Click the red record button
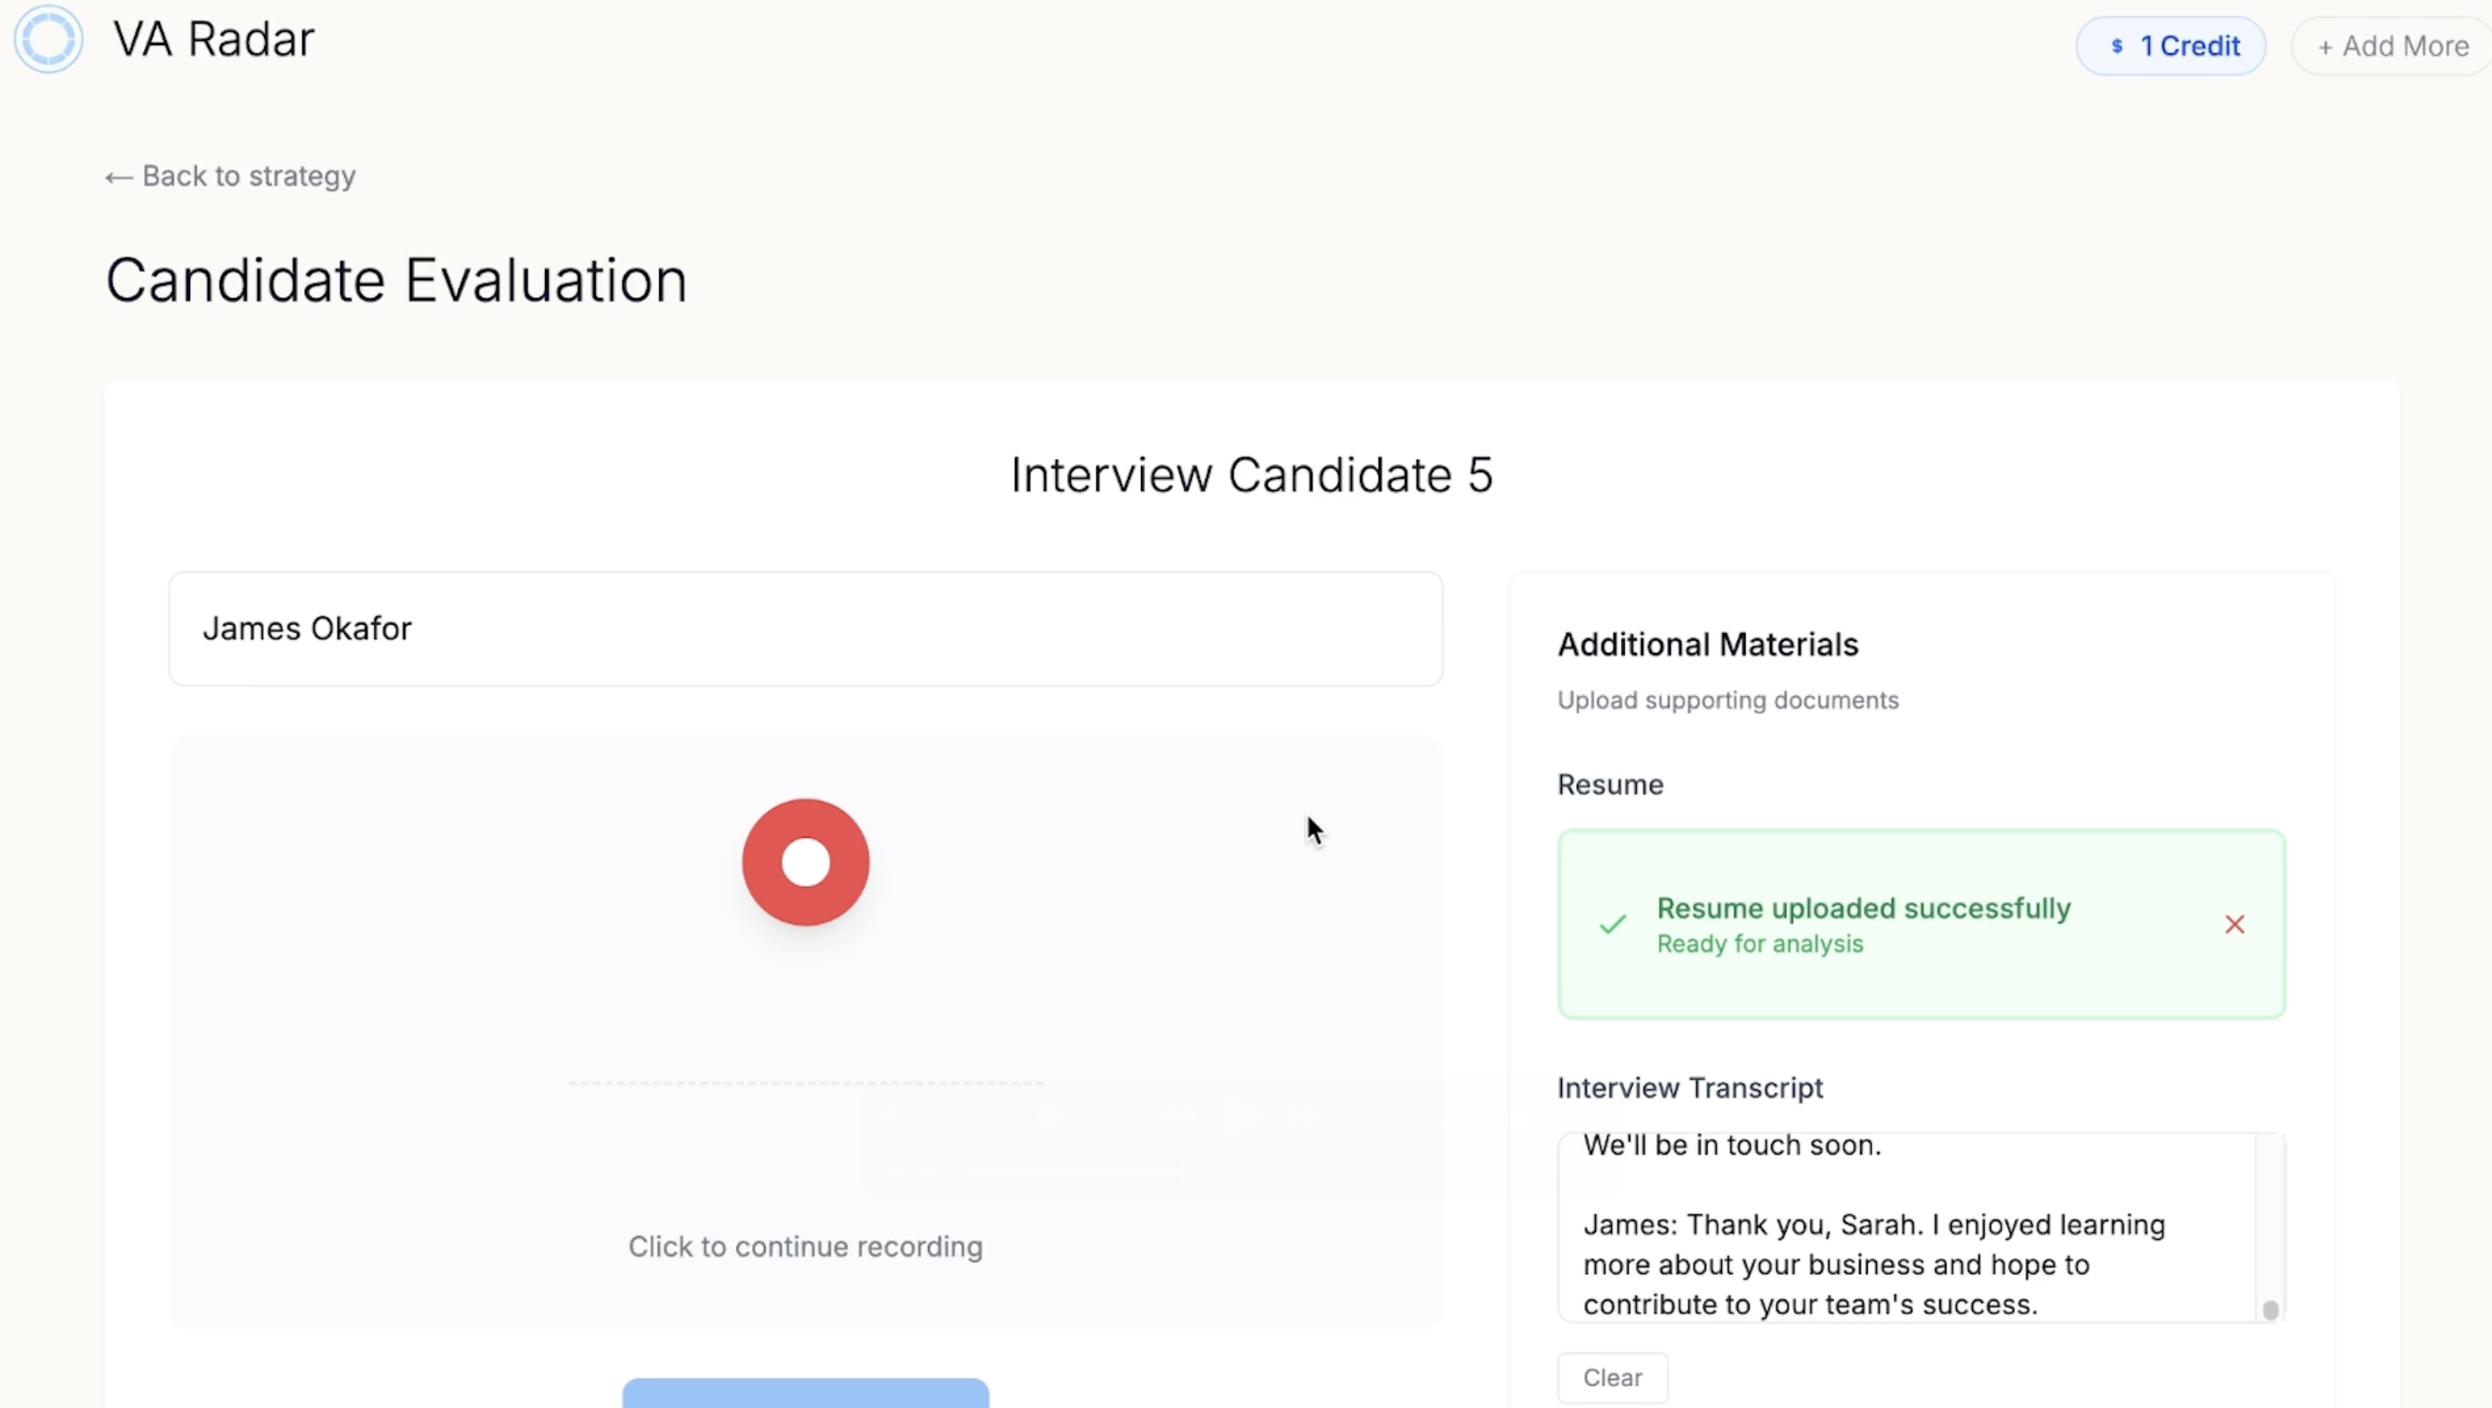Viewport: 2492px width, 1408px height. (805, 861)
